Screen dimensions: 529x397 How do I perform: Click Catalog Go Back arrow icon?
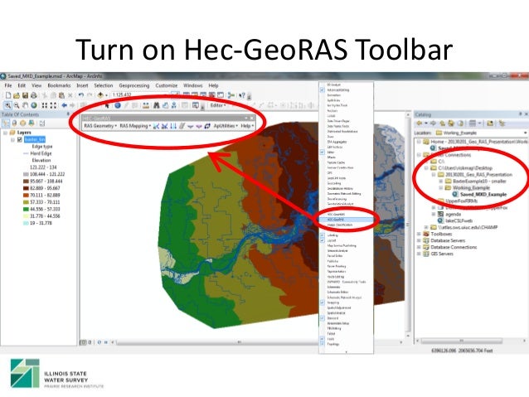coord(420,123)
